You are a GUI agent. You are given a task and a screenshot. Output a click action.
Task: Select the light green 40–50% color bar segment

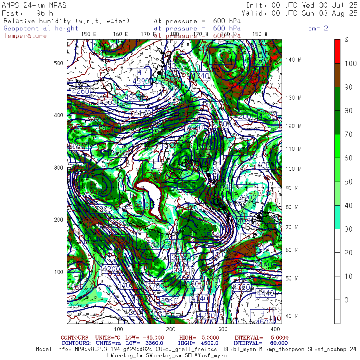click(x=337, y=193)
